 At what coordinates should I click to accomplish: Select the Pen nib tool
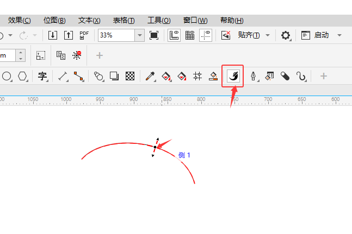click(x=254, y=76)
